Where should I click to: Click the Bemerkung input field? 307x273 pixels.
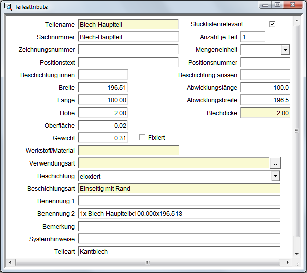(179, 226)
